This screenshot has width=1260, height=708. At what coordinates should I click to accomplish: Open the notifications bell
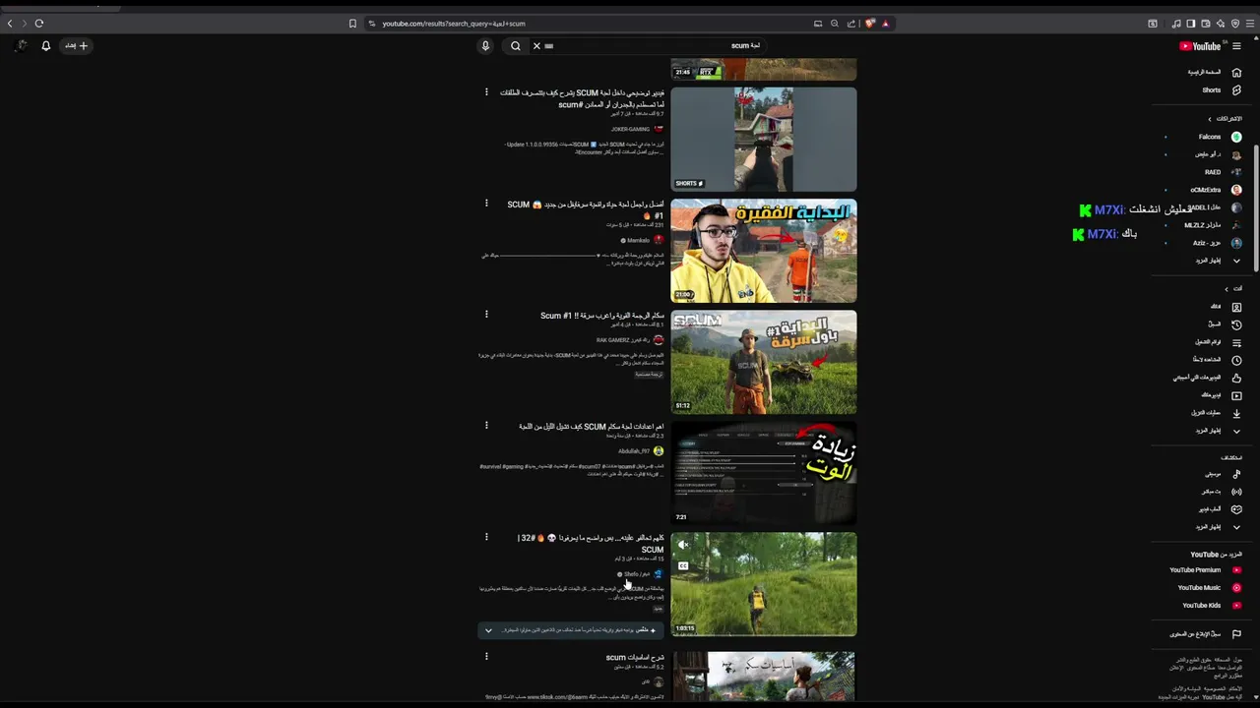[45, 46]
